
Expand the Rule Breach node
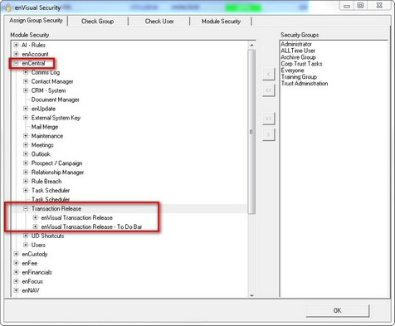26,182
